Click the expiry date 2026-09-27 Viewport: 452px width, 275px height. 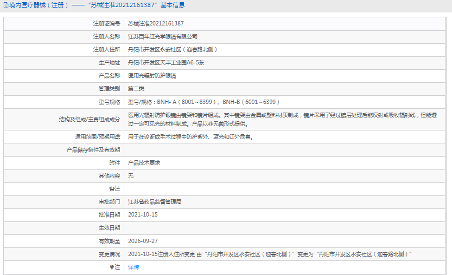coord(143,240)
